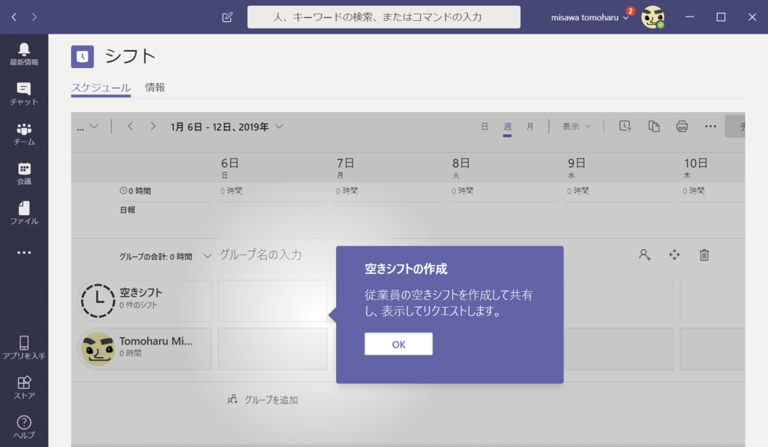Select the スケジュール tab
Screen dimensions: 768x447
click(100, 86)
